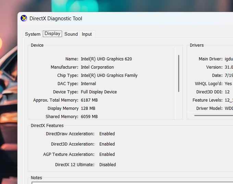Screen dimensions: 233x184
Task: Click the '6059 MB' shared memory value
Action: 89,117
